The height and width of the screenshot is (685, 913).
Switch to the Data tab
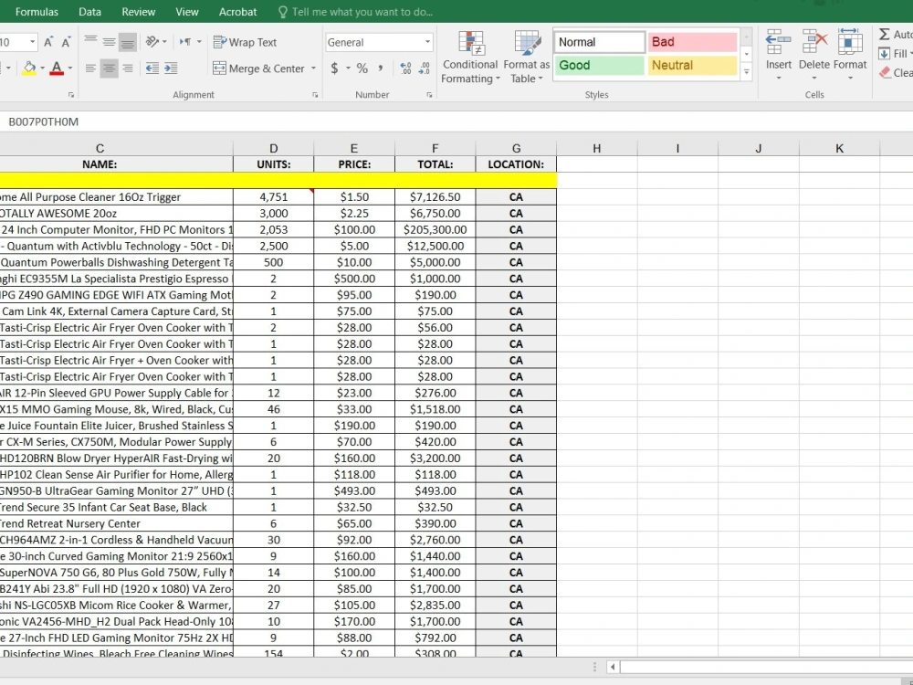[89, 12]
